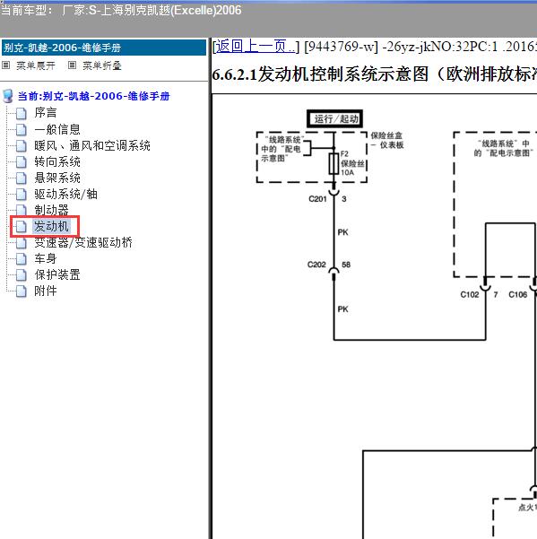
Task: Click the page icon beside 制动器
Action: 22,211
